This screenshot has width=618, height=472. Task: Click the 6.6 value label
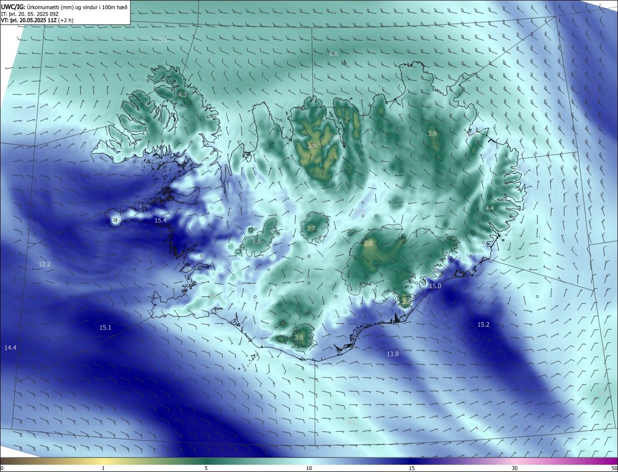point(334,54)
